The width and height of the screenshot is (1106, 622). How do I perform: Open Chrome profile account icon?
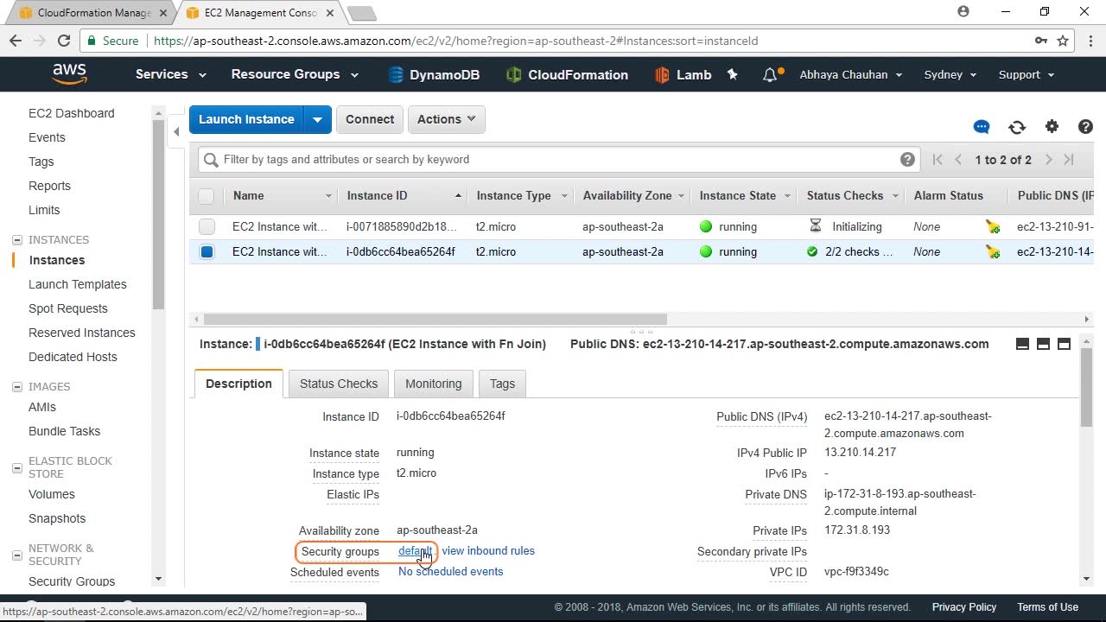pyautogui.click(x=963, y=12)
